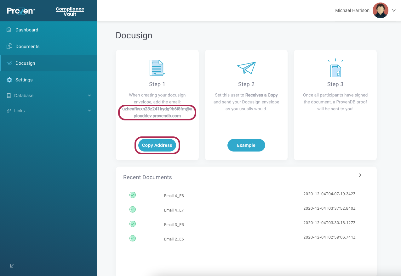Click the Docusign page heading
The height and width of the screenshot is (276, 401).
tap(134, 36)
